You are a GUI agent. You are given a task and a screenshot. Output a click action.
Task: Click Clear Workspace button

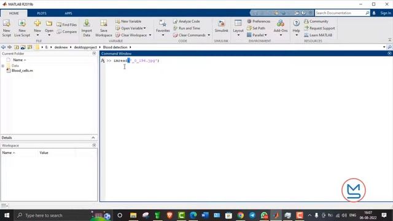point(131,35)
